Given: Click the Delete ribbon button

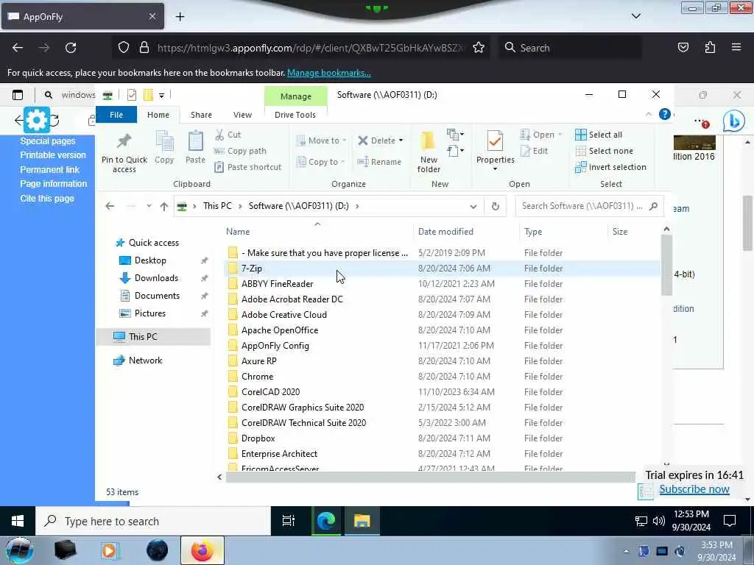Looking at the screenshot, I should pyautogui.click(x=376, y=141).
